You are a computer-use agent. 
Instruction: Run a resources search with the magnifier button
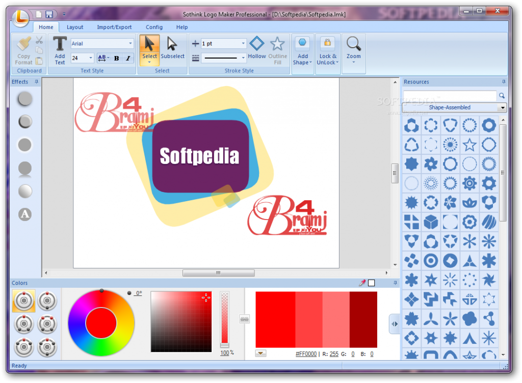[502, 96]
